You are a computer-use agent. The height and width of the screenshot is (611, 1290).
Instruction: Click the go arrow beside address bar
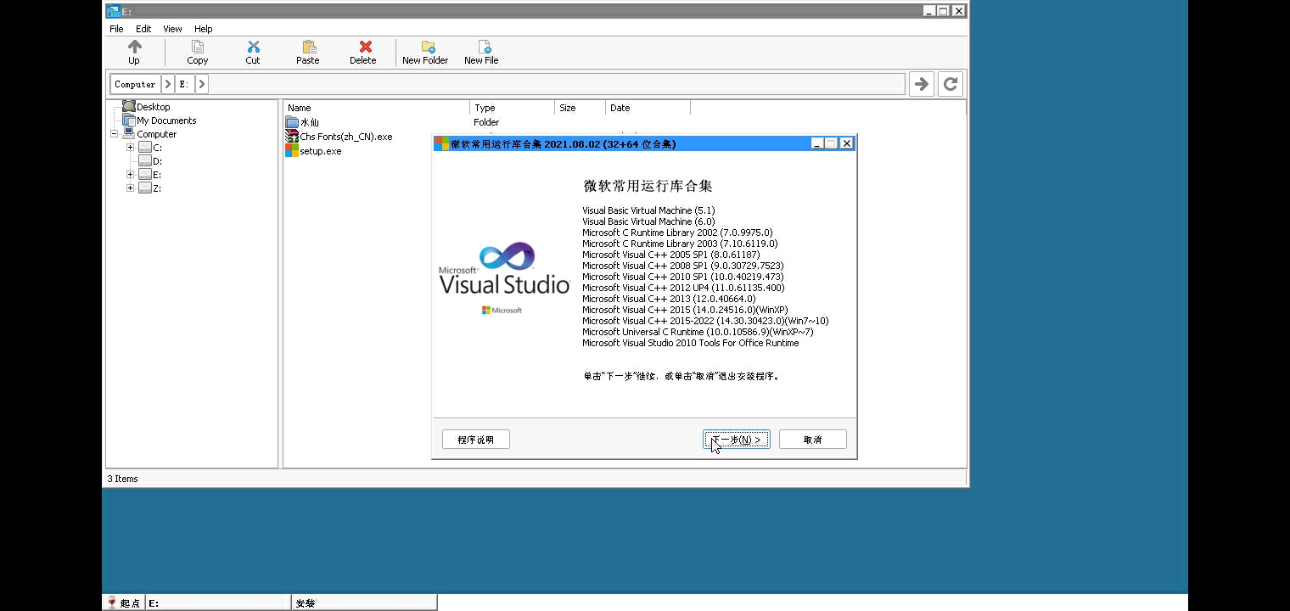pos(921,84)
